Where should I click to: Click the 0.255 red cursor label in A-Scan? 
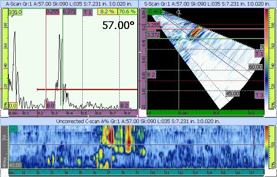point(53,12)
